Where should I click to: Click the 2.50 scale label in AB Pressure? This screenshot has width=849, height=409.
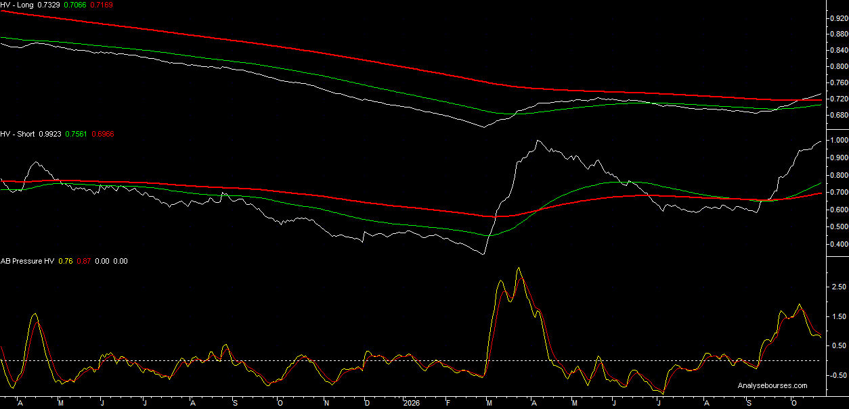[840, 287]
